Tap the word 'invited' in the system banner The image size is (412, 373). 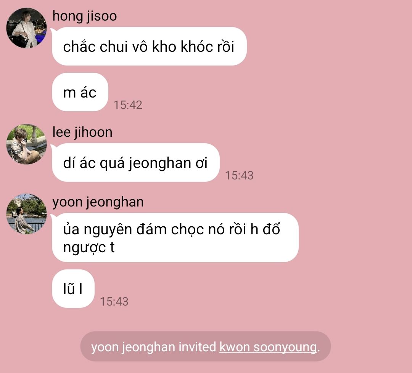click(x=197, y=347)
